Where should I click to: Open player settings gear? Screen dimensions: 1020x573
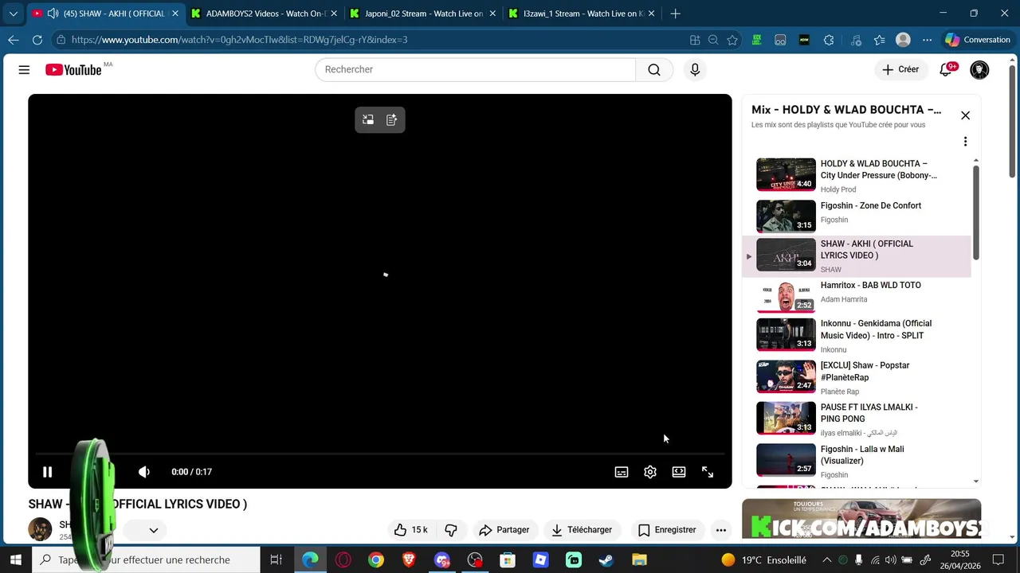click(650, 472)
